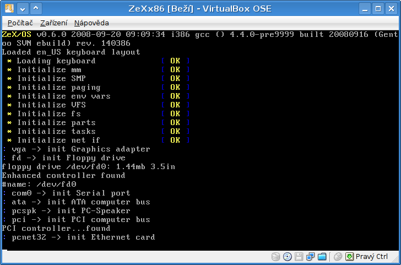Click the title bar down-arrow shade button
Viewport: 401px width, 265px height.
(23, 9)
